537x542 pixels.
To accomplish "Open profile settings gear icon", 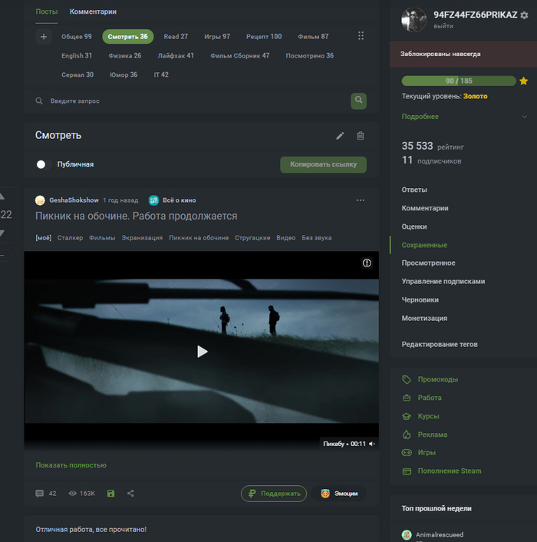I will (x=524, y=15).
